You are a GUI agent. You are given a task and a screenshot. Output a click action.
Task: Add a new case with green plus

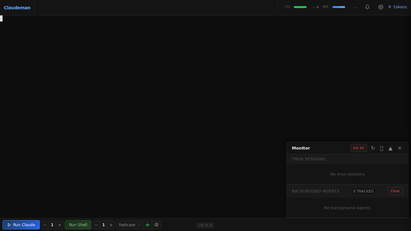[147, 225]
